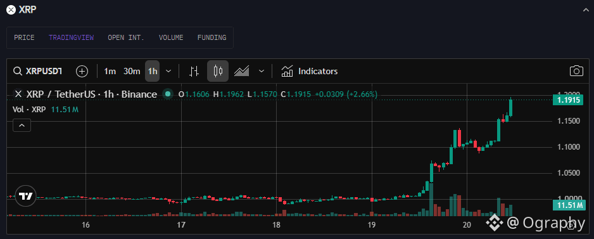This screenshot has height=239, width=594.
Task: Open the FUNDING tab
Action: (x=212, y=37)
